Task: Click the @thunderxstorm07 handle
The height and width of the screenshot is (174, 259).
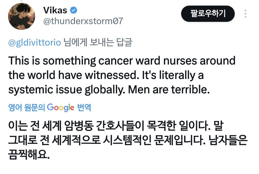Action: 83,21
